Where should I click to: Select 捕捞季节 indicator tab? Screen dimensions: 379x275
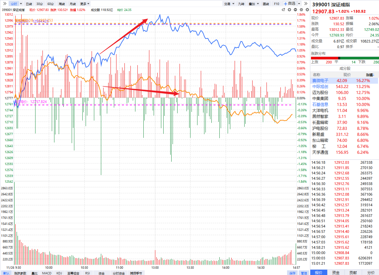[x=136, y=273]
